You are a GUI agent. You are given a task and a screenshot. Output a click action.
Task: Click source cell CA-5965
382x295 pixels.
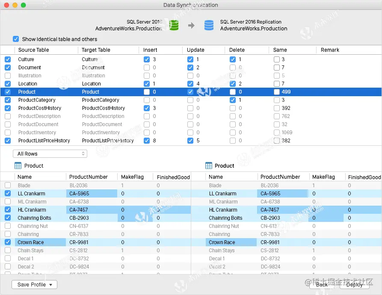(x=92, y=194)
